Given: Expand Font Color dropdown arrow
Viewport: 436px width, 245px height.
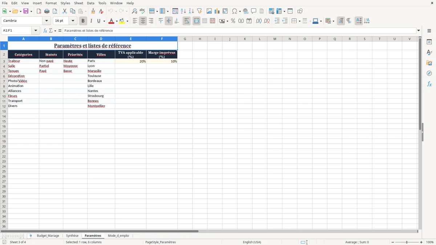Looking at the screenshot, I should click(116, 21).
